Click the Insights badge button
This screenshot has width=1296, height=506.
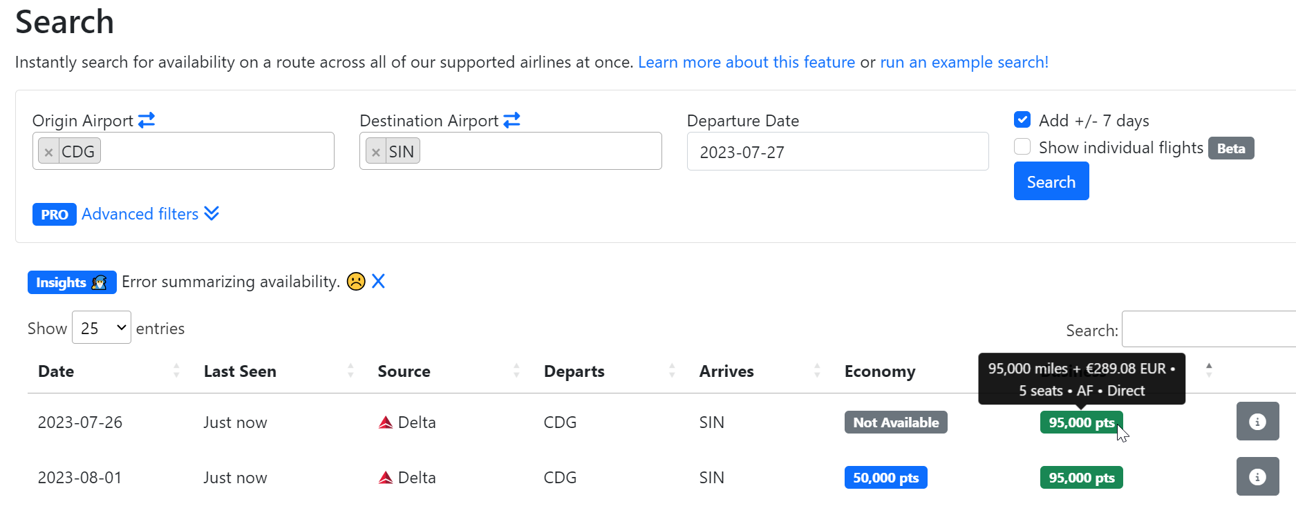tap(71, 282)
